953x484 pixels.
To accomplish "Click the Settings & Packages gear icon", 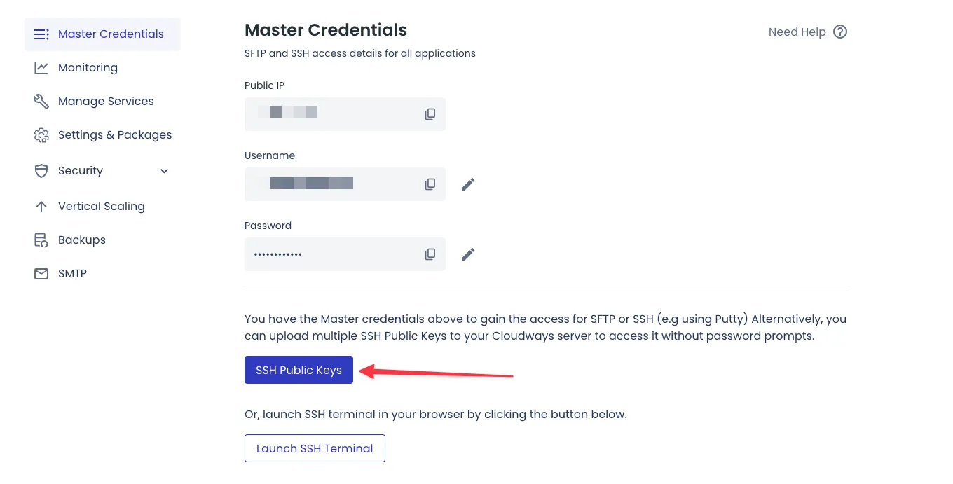I will click(x=41, y=135).
